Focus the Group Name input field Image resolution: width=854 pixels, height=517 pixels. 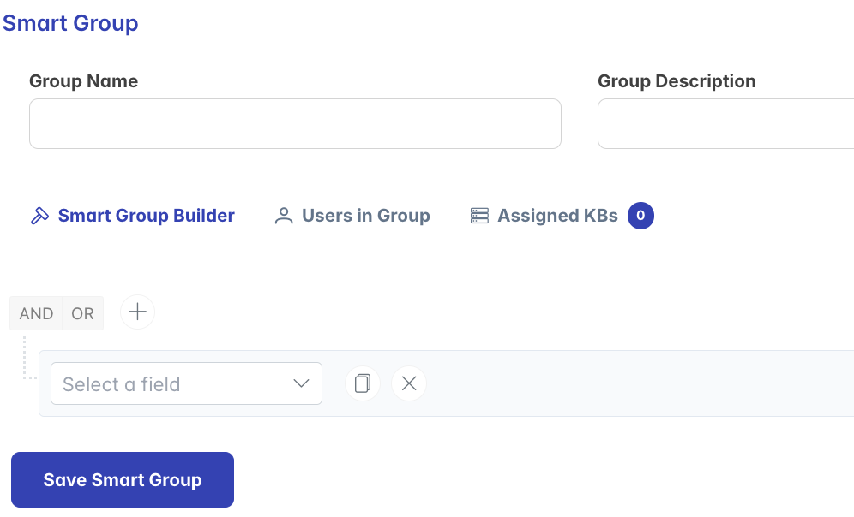[x=295, y=123]
